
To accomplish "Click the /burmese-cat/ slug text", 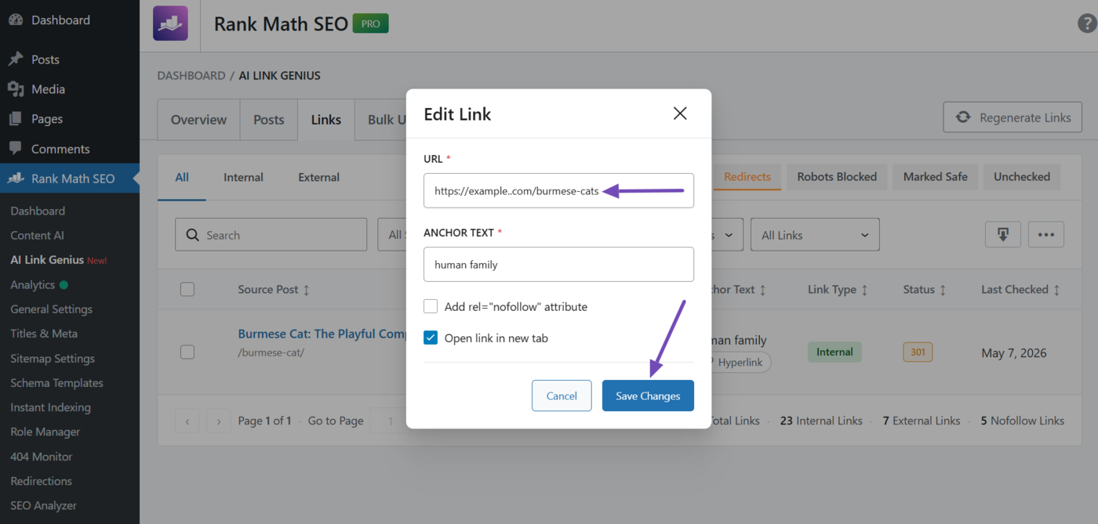I will [271, 352].
